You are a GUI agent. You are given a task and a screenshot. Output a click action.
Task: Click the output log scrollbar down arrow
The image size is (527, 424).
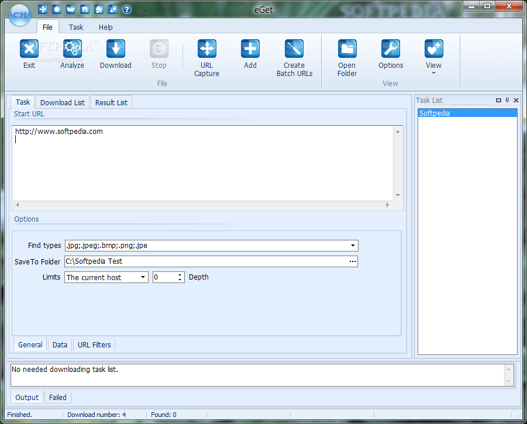coord(508,381)
